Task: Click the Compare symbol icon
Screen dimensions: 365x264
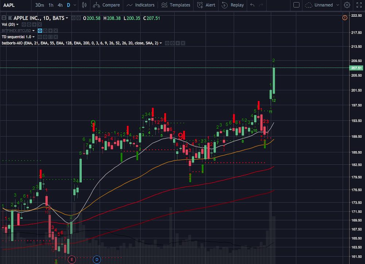Action: tap(96, 5)
